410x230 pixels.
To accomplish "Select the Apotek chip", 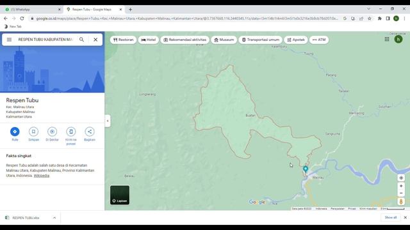I will click(x=296, y=40).
